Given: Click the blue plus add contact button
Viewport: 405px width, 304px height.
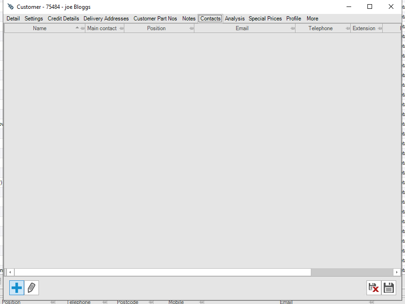Looking at the screenshot, I should pyautogui.click(x=17, y=288).
